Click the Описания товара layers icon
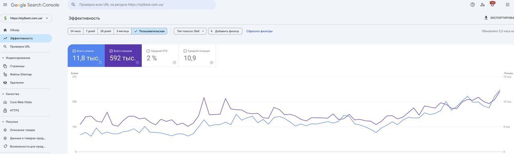This screenshot has height=154, width=514. 5,130
